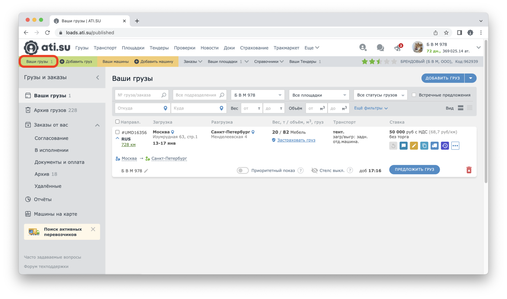Click the ДОБАВИТЬ ГРУЗ button
Screen dimensions: 507x299
443,78
